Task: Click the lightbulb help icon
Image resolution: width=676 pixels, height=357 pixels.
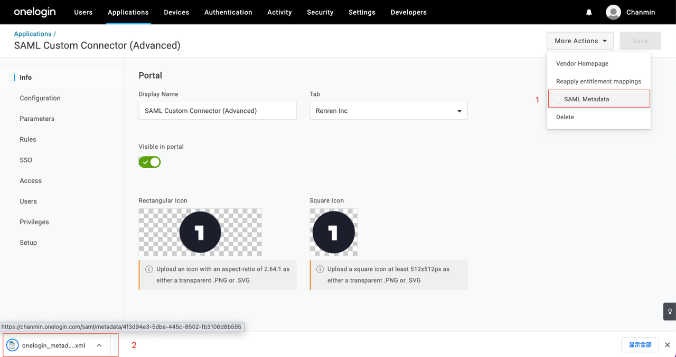Action: (670, 311)
